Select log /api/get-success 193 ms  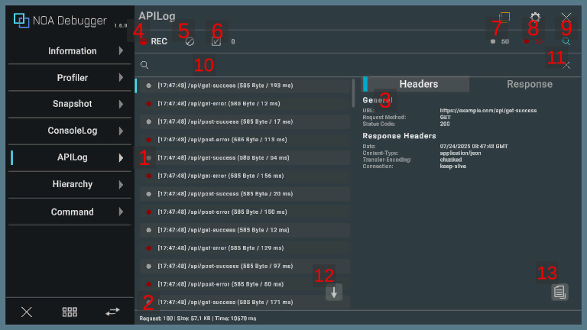[245, 86]
